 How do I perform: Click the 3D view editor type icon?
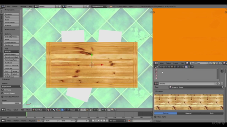point(4,110)
